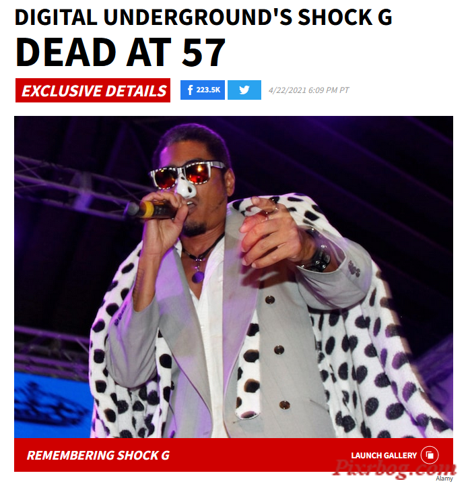Screen dimensions: 470x490
Task: Click the 4/22/2021 6:09 PM timestamp
Action: tap(308, 90)
